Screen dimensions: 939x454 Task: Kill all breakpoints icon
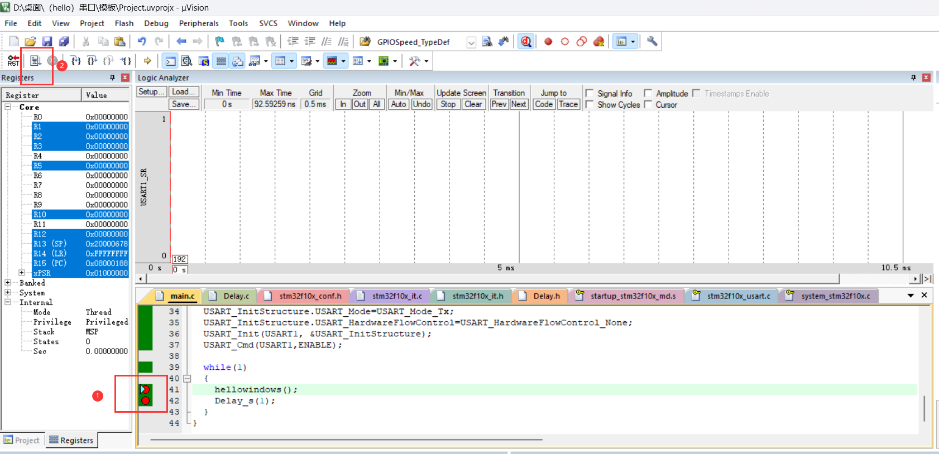(x=599, y=42)
